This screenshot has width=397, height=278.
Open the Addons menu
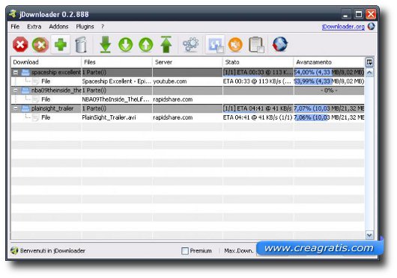(58, 26)
